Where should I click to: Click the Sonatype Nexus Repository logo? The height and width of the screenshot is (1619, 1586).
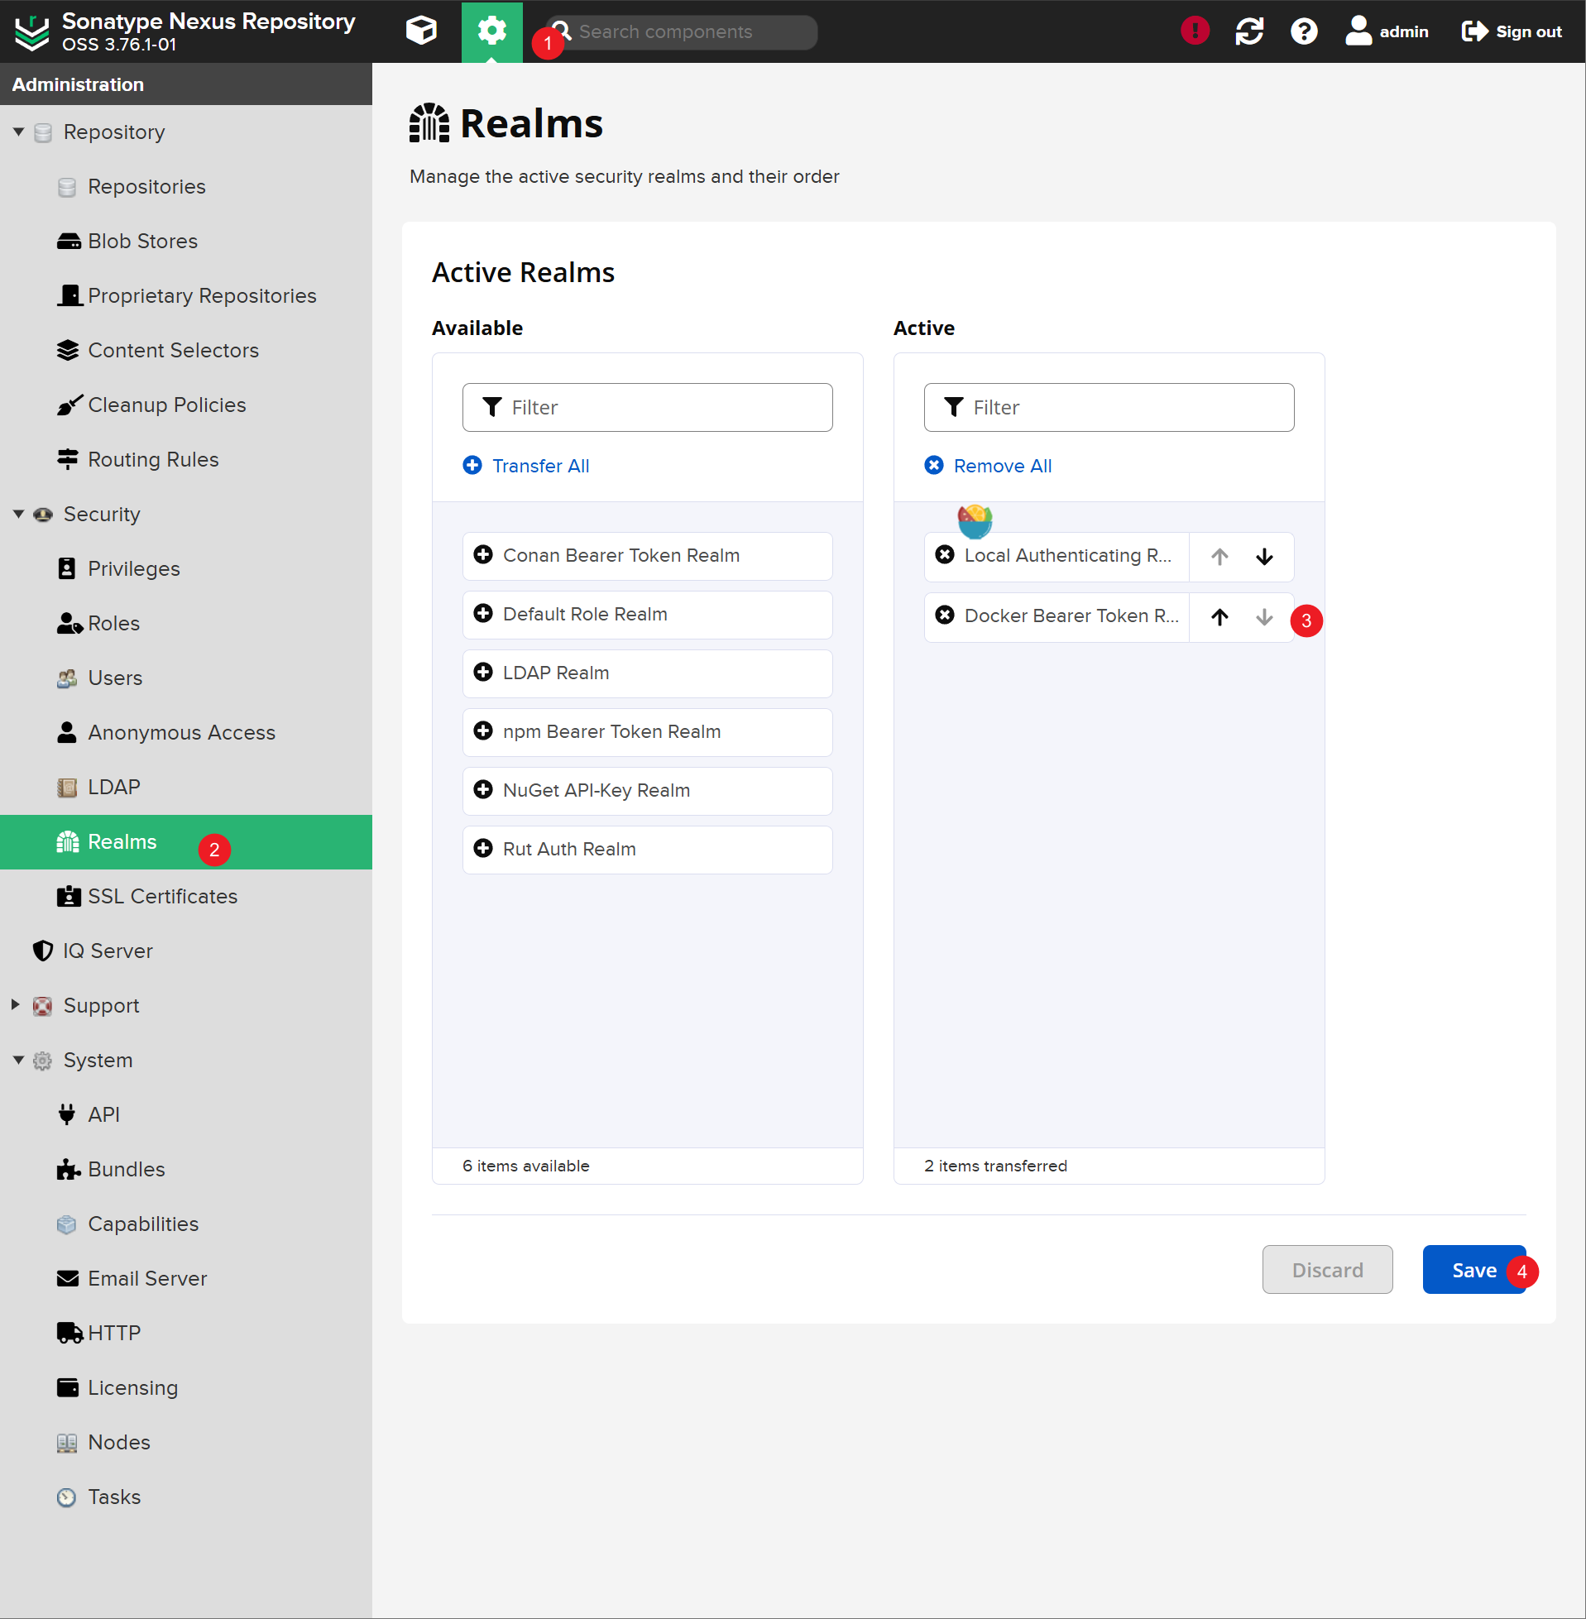pos(32,31)
